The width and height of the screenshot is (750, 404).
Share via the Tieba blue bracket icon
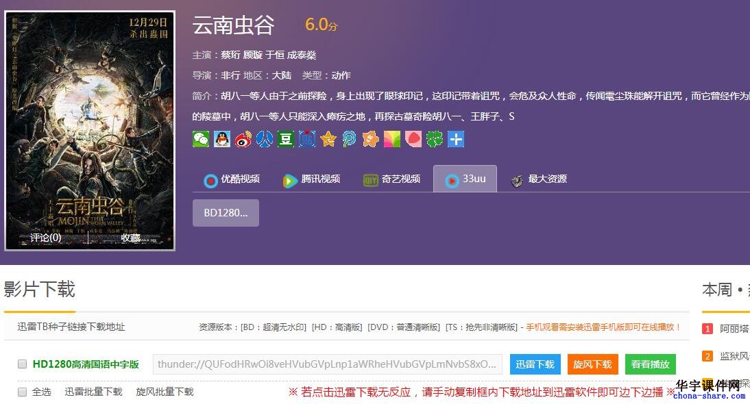pos(307,139)
